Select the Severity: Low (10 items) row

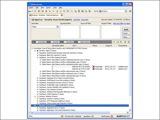tap(80, 105)
